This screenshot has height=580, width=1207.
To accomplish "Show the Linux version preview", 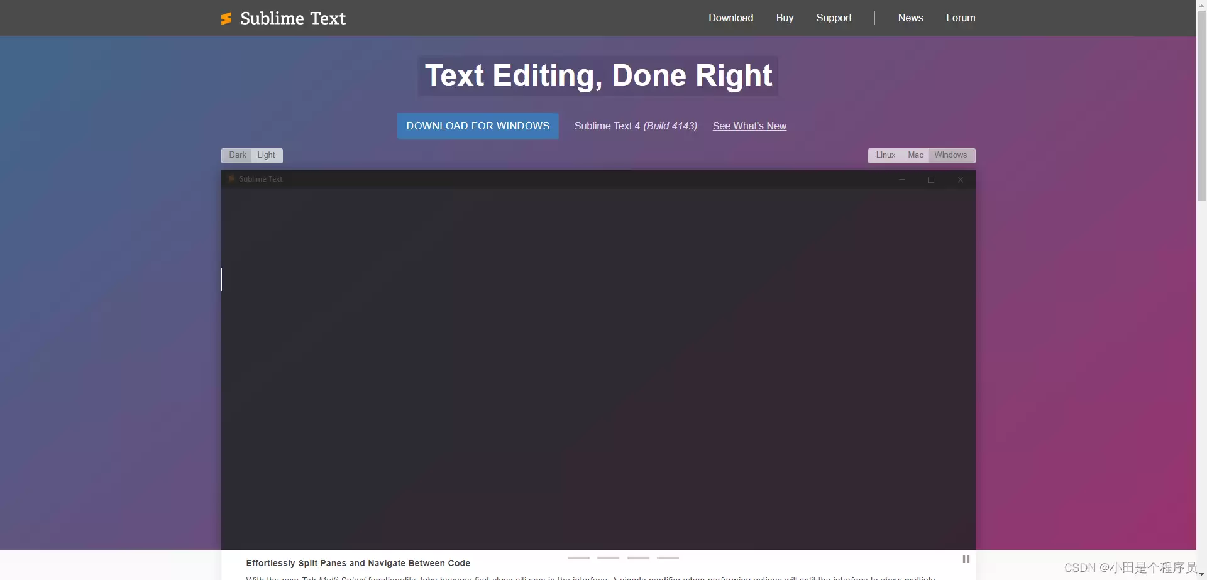I will [886, 155].
